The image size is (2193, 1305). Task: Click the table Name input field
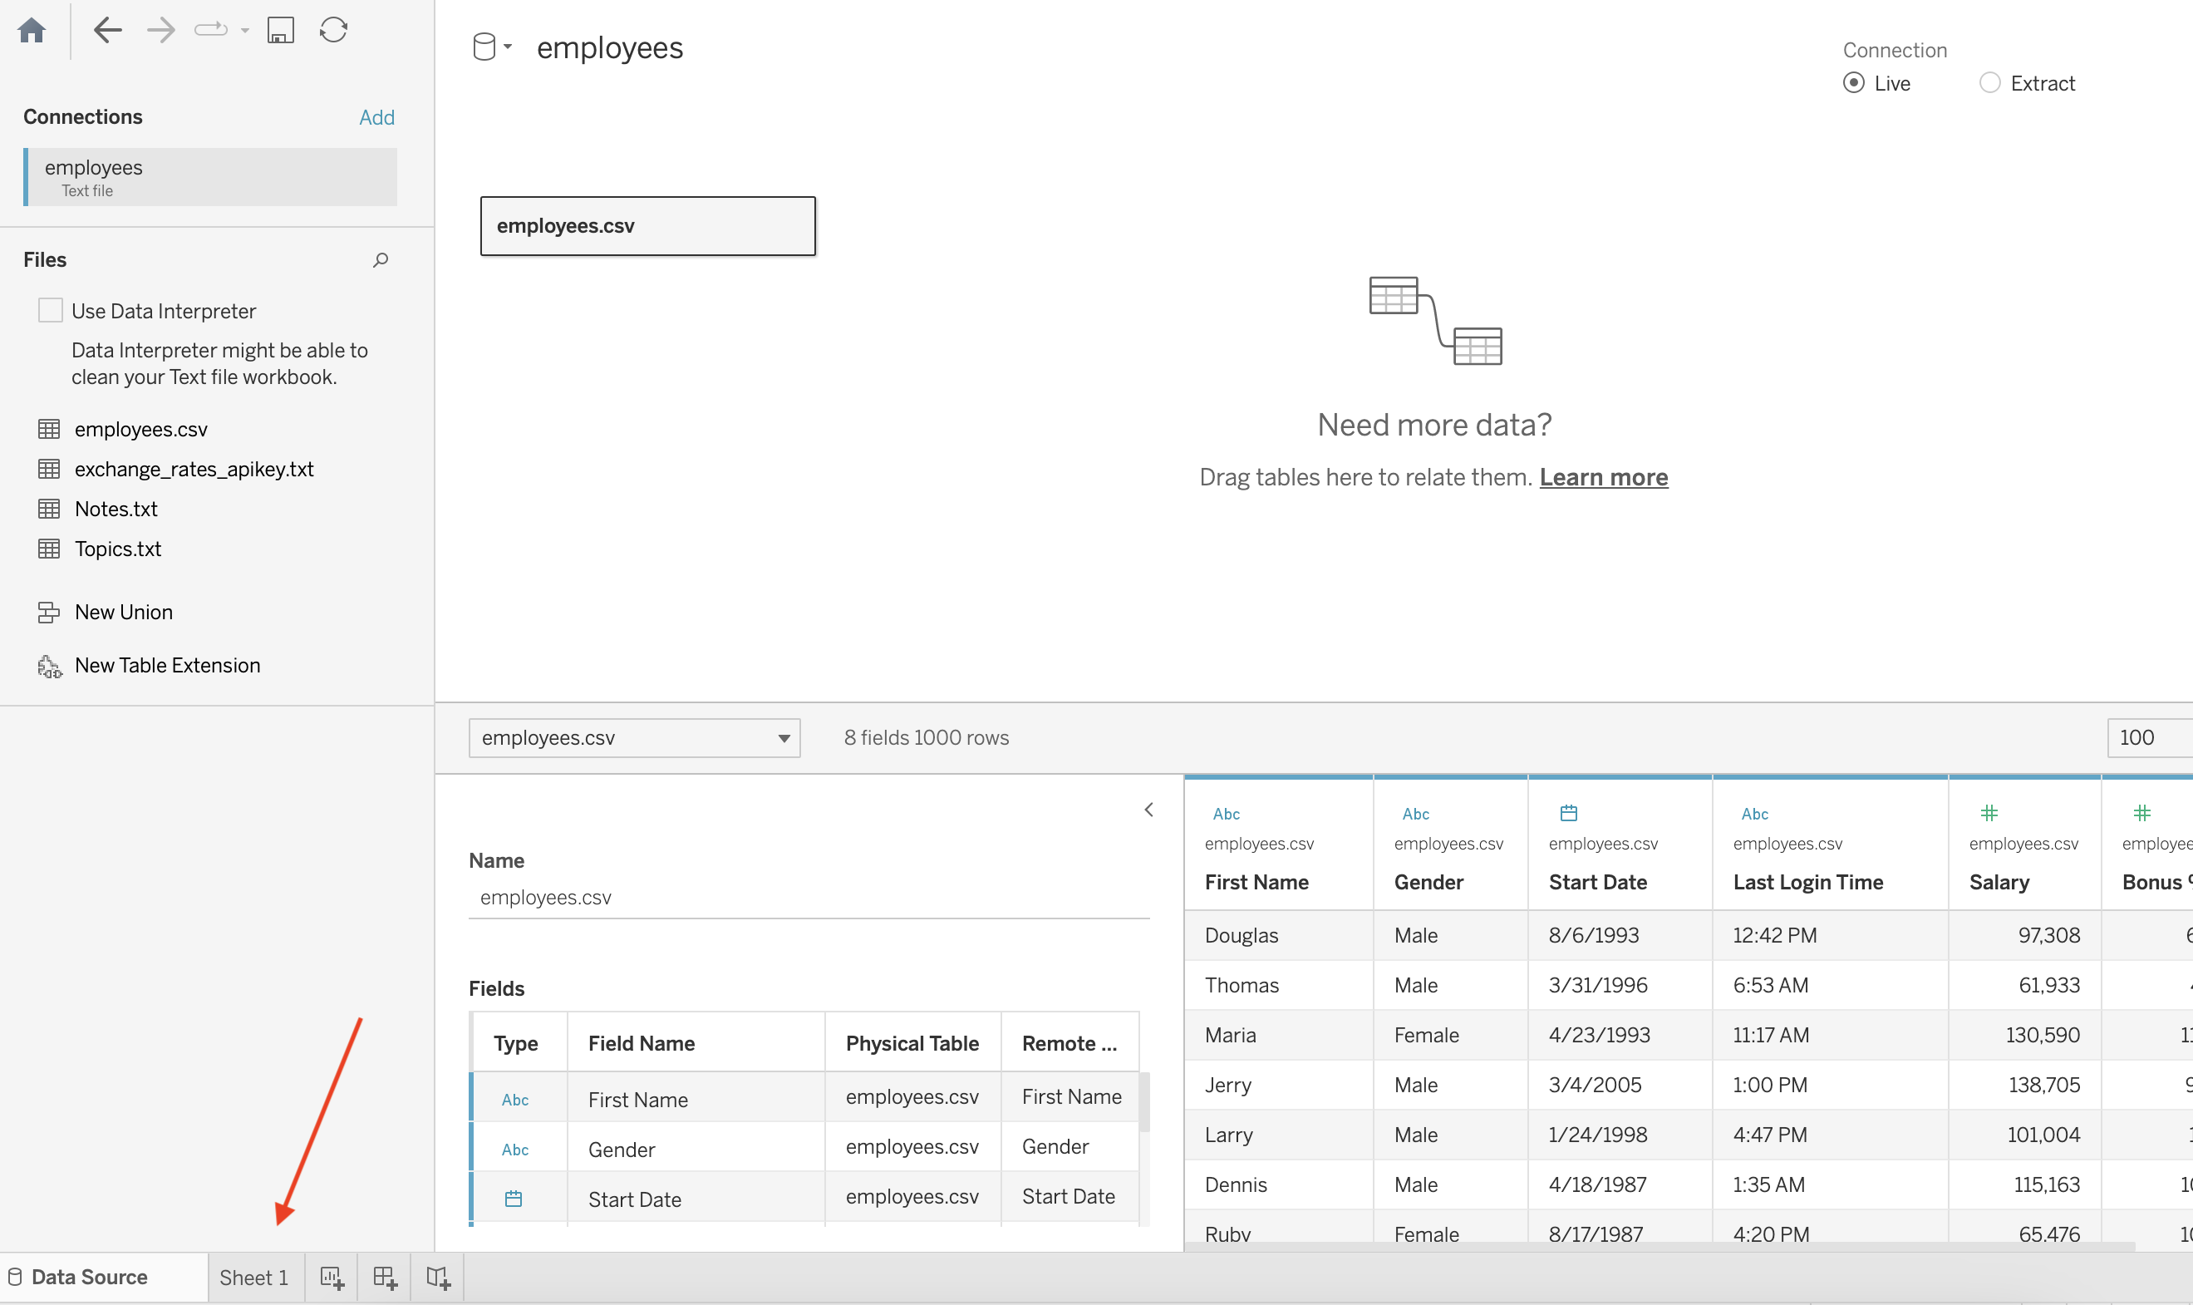808,898
